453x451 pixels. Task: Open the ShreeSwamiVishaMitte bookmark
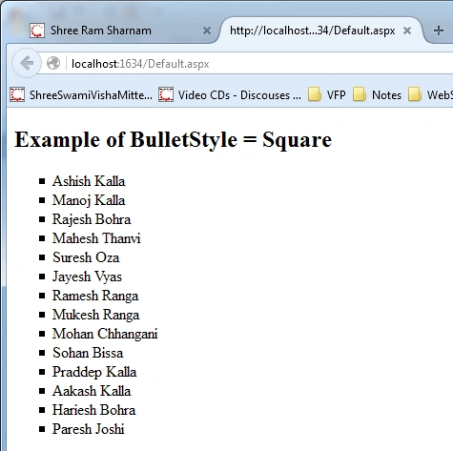coord(81,95)
